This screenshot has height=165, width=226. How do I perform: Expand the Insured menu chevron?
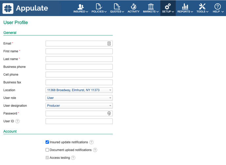click(x=87, y=12)
